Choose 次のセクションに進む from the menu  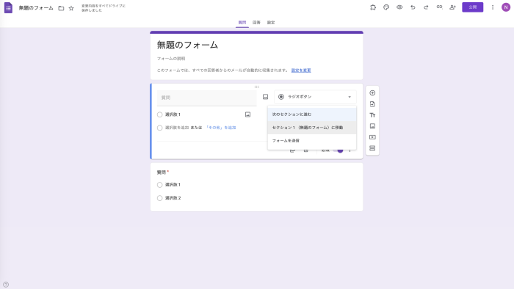[312, 114]
